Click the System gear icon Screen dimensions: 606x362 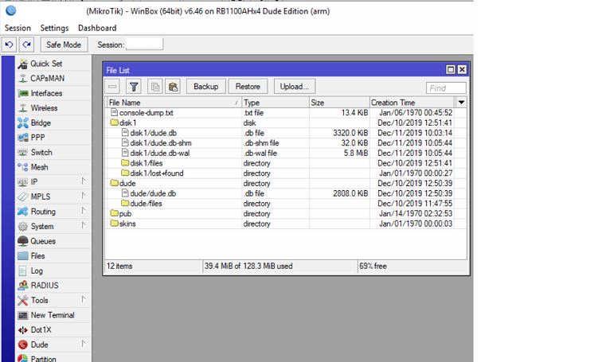click(x=23, y=227)
